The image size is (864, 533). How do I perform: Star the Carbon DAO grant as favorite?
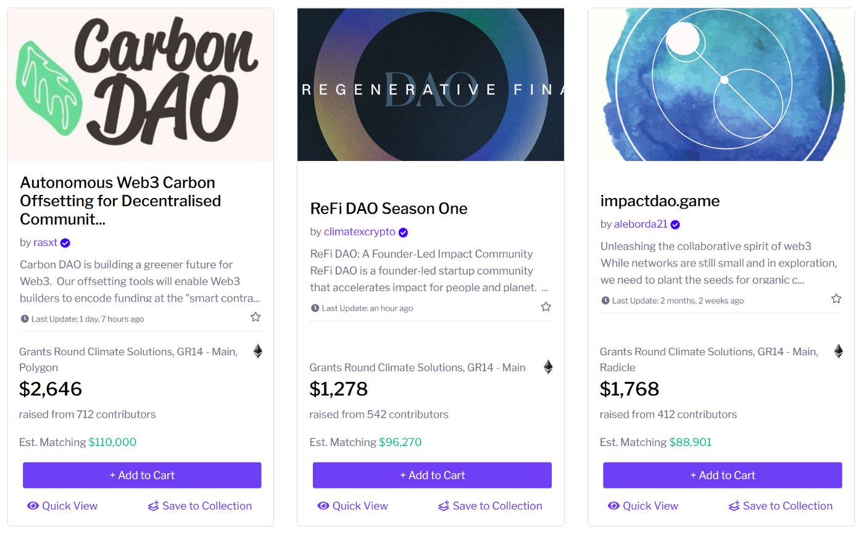click(255, 317)
